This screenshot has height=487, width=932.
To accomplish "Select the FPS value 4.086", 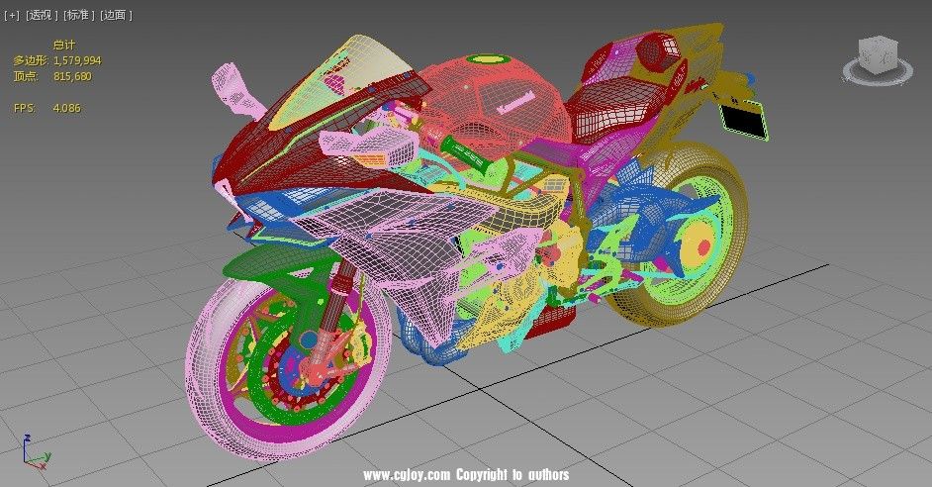I will point(66,108).
